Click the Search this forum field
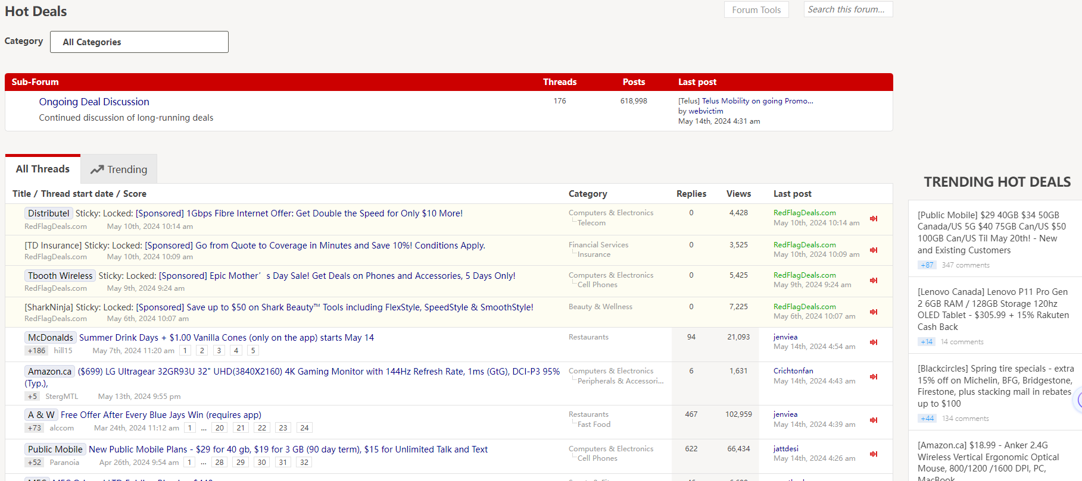Viewport: 1082px width, 481px height. coord(848,10)
